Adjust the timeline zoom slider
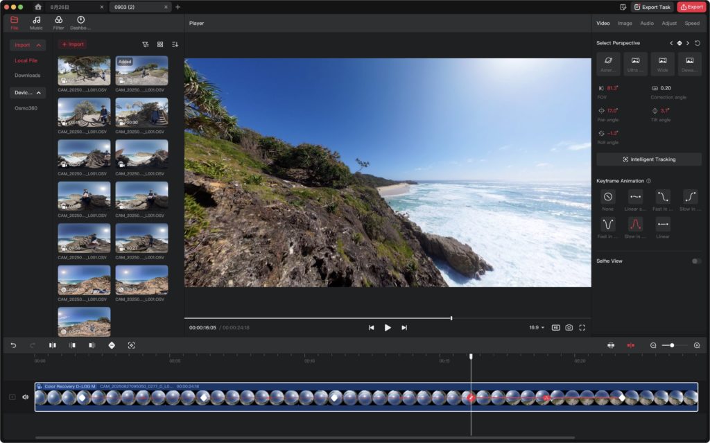Viewport: 710px width, 443px height. pos(673,345)
